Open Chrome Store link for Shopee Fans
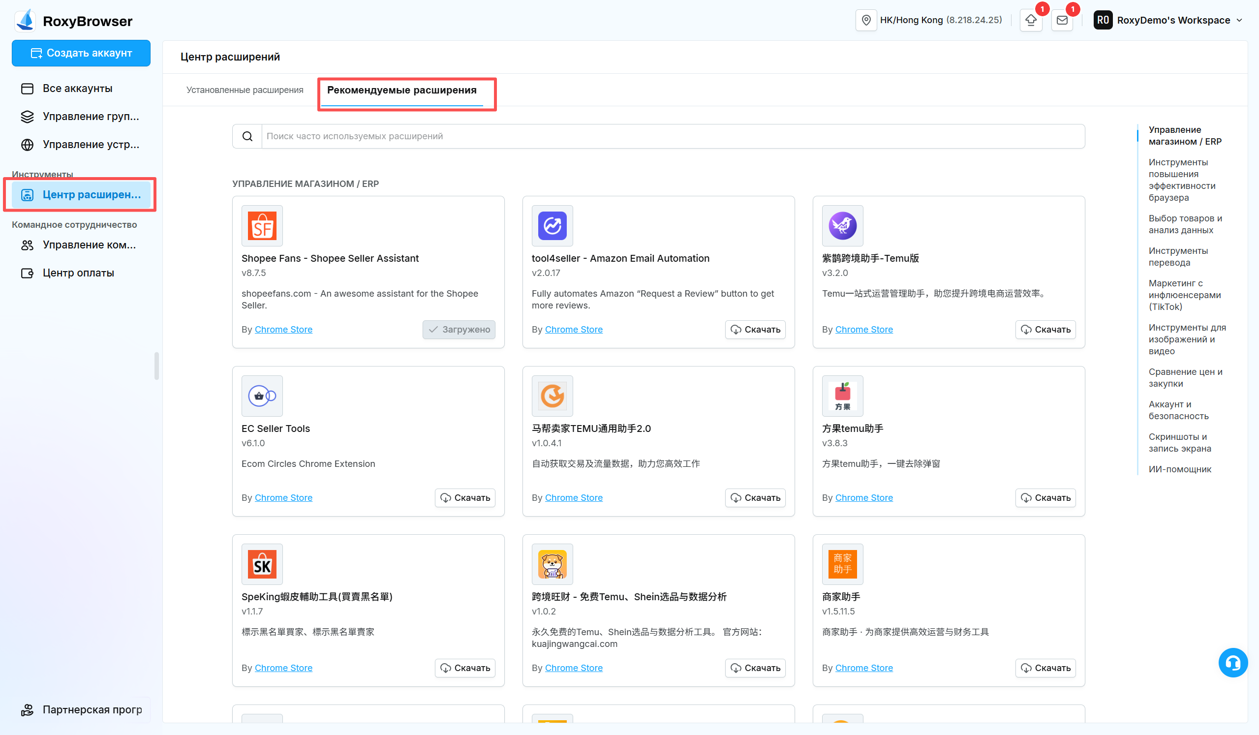 (283, 329)
